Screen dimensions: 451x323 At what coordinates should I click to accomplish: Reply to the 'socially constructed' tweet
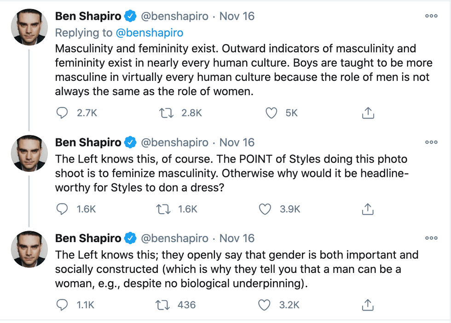[62, 305]
